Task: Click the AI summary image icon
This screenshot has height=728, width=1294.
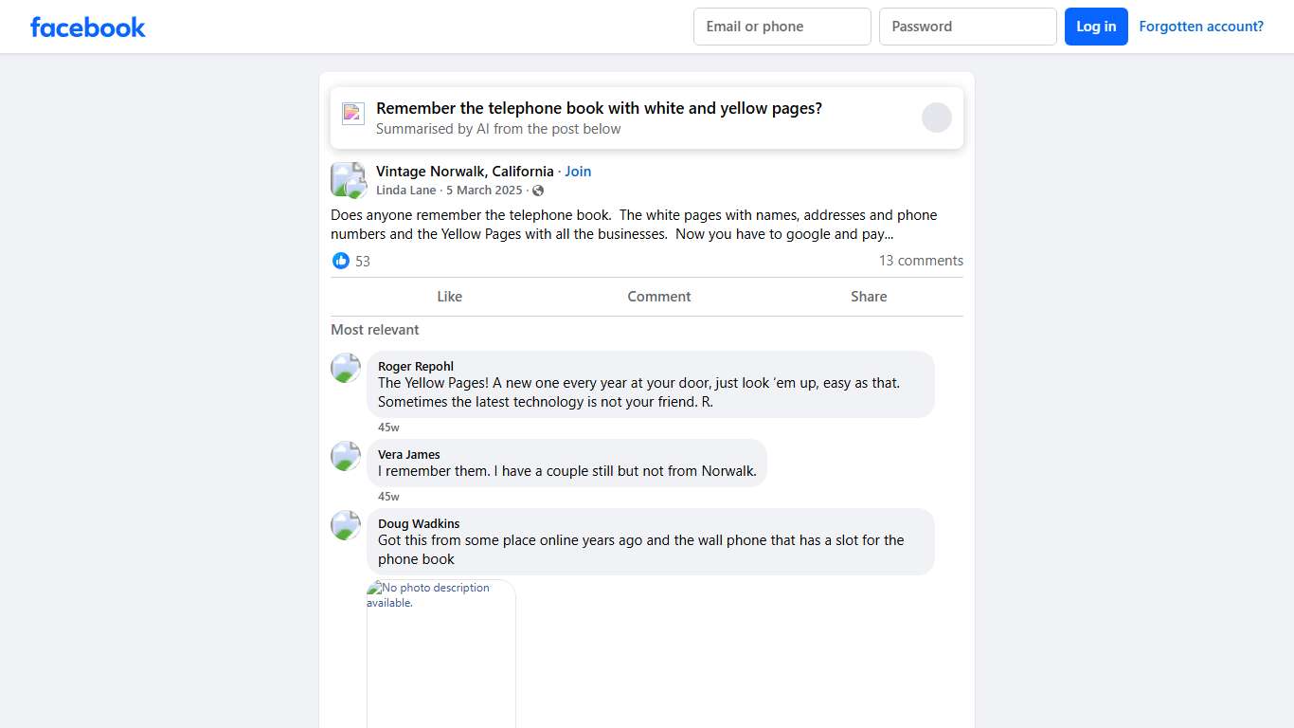Action: [x=353, y=114]
